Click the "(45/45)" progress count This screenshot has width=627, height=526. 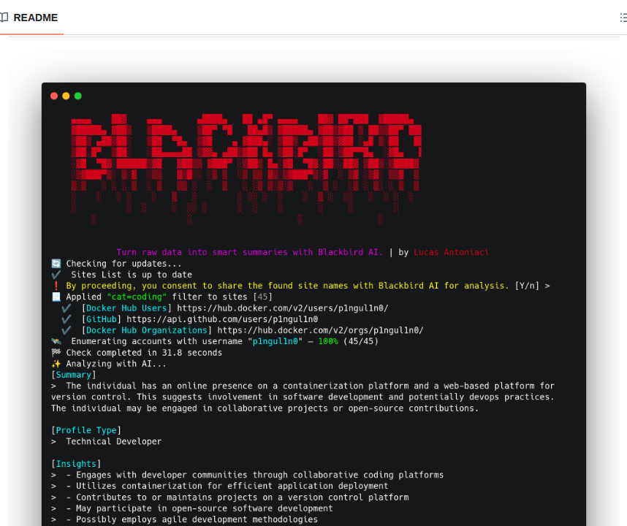coord(361,341)
